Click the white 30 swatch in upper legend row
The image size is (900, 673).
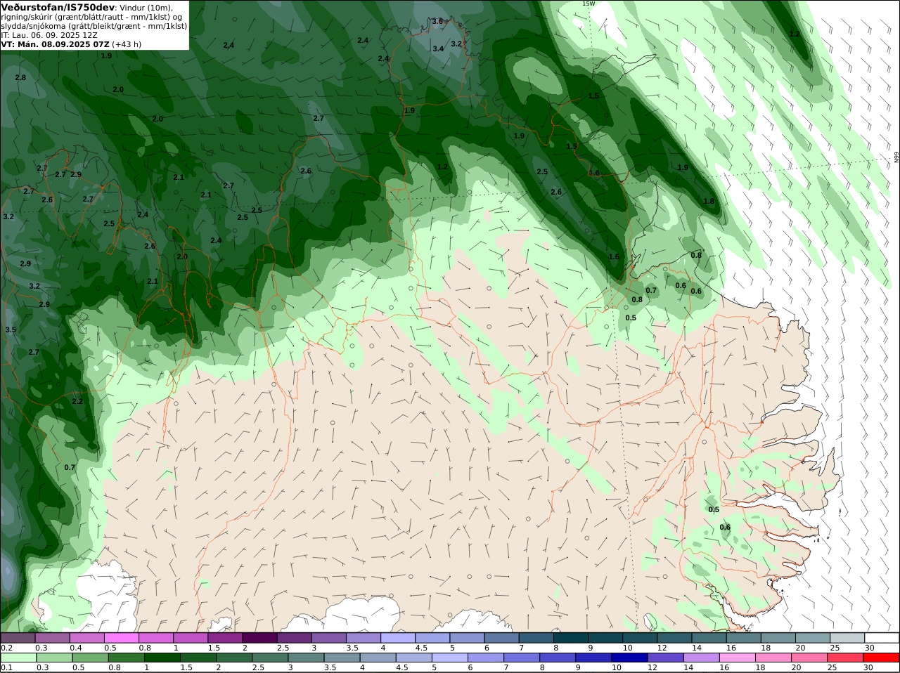882,638
